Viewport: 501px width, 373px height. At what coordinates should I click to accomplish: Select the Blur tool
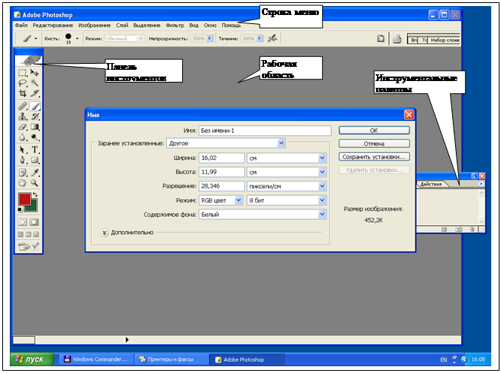click(x=23, y=137)
